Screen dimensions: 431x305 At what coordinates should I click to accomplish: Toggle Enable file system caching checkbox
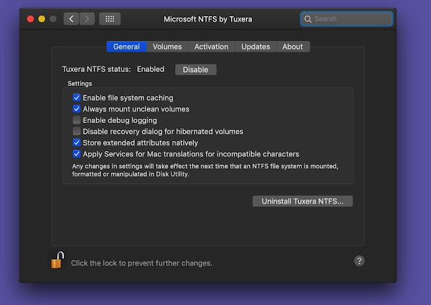(77, 98)
